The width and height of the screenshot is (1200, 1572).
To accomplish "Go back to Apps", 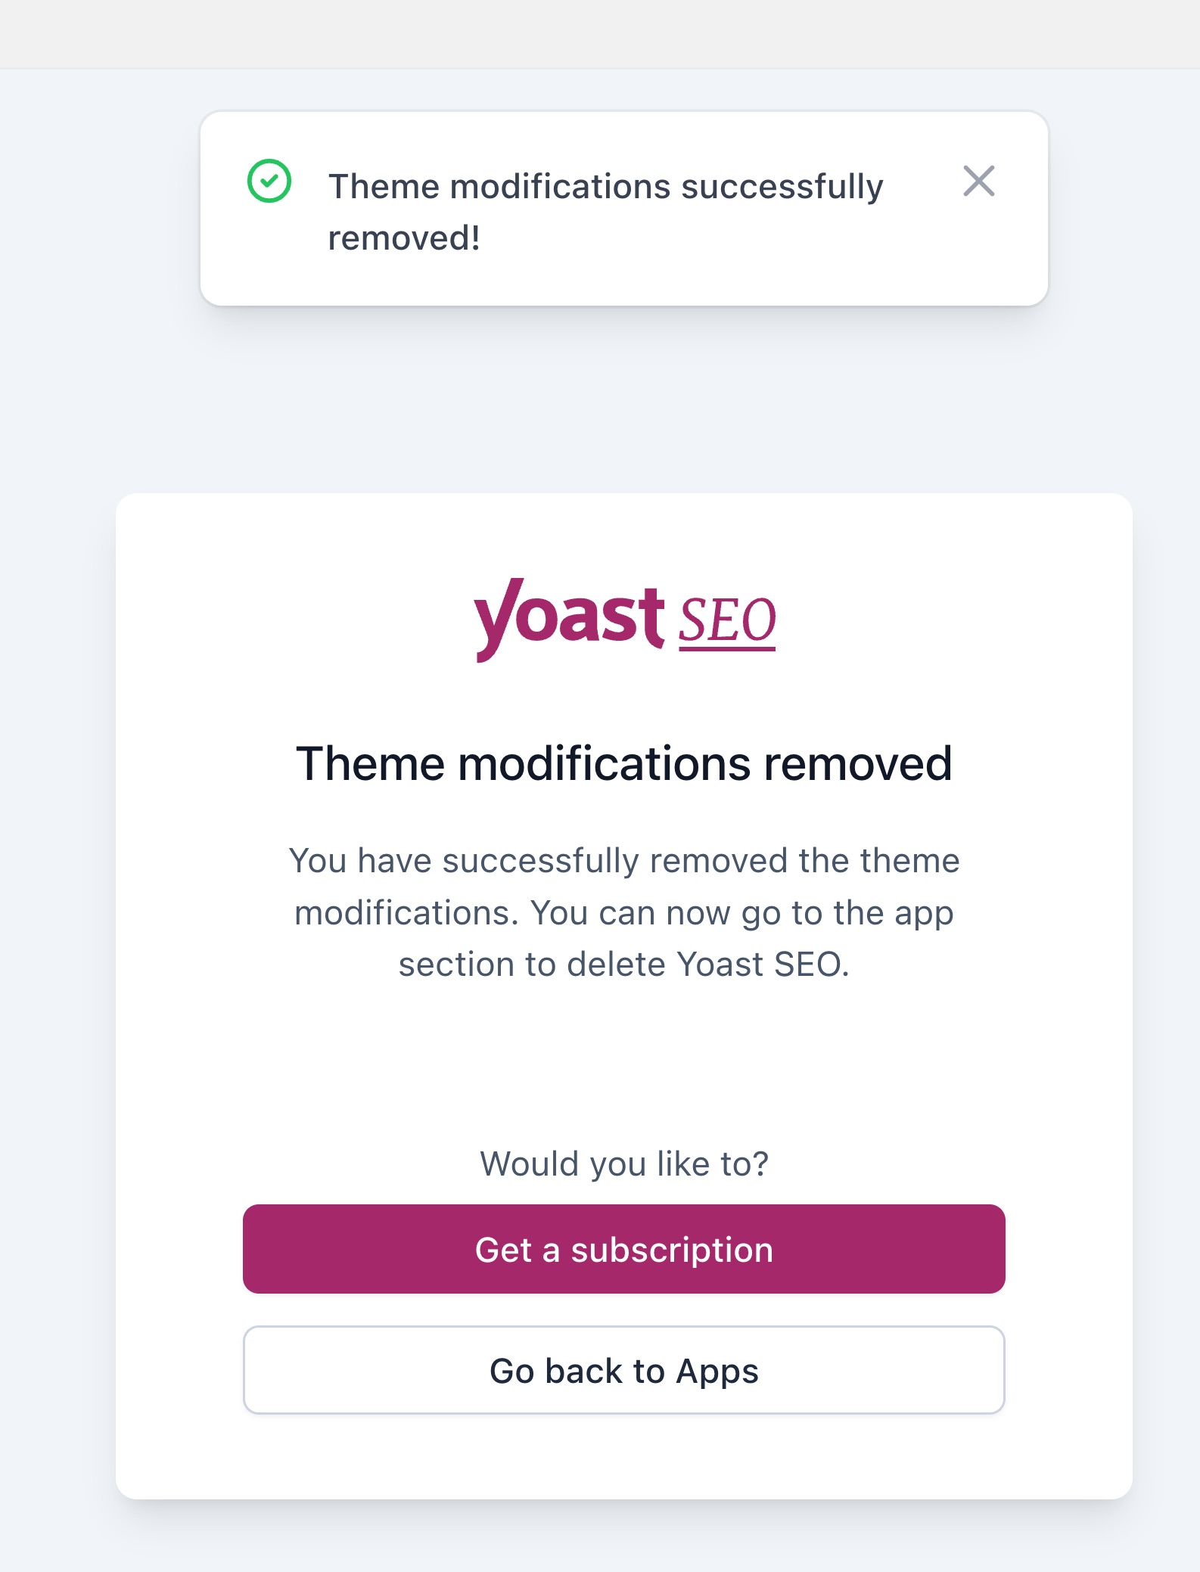I will point(624,1370).
